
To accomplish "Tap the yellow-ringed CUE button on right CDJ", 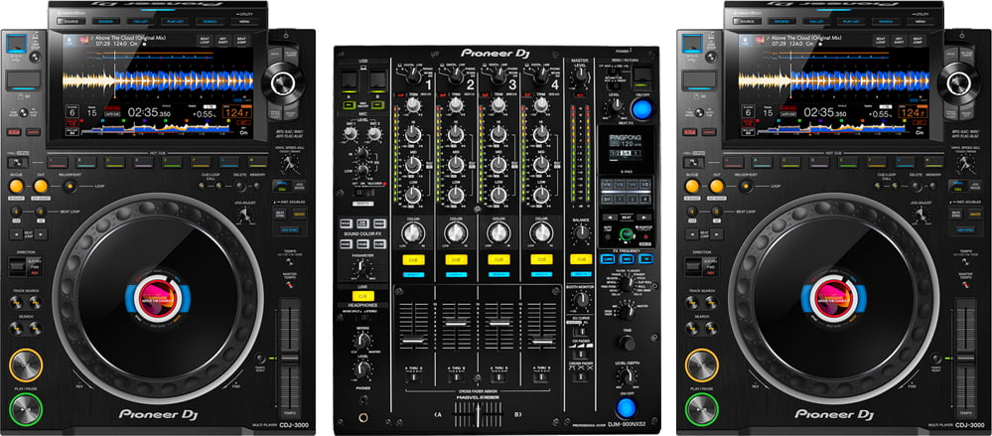I will (702, 365).
